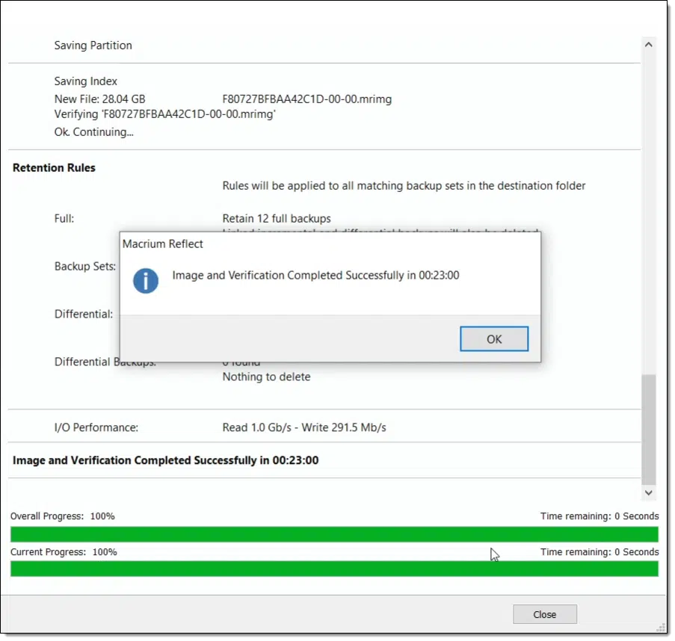The image size is (675, 641).
Task: Click the 'Rules will be applied to all matching backup sets' text
Action: click(404, 186)
